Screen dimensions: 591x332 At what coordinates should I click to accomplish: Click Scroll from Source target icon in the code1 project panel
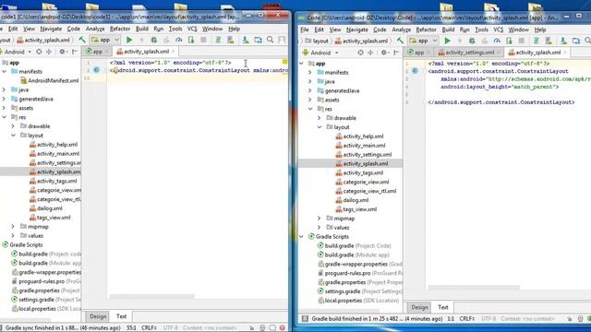(x=39, y=52)
